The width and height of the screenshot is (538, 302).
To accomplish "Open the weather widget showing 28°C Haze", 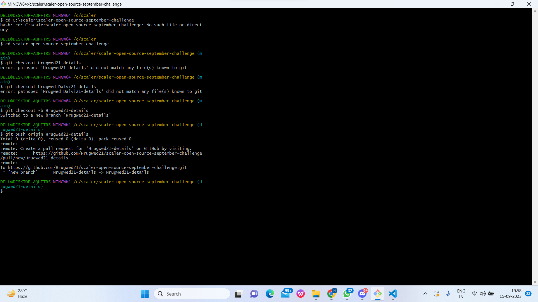I will click(17, 294).
